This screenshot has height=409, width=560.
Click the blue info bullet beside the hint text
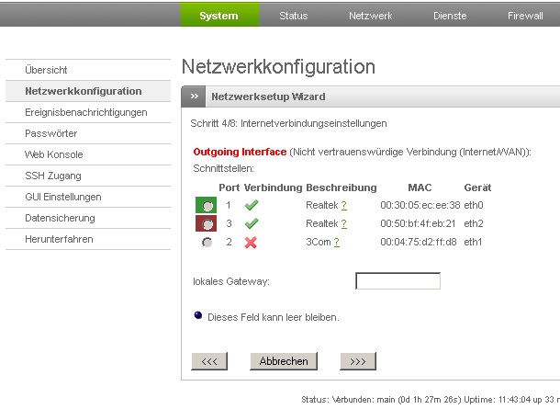[x=197, y=316]
